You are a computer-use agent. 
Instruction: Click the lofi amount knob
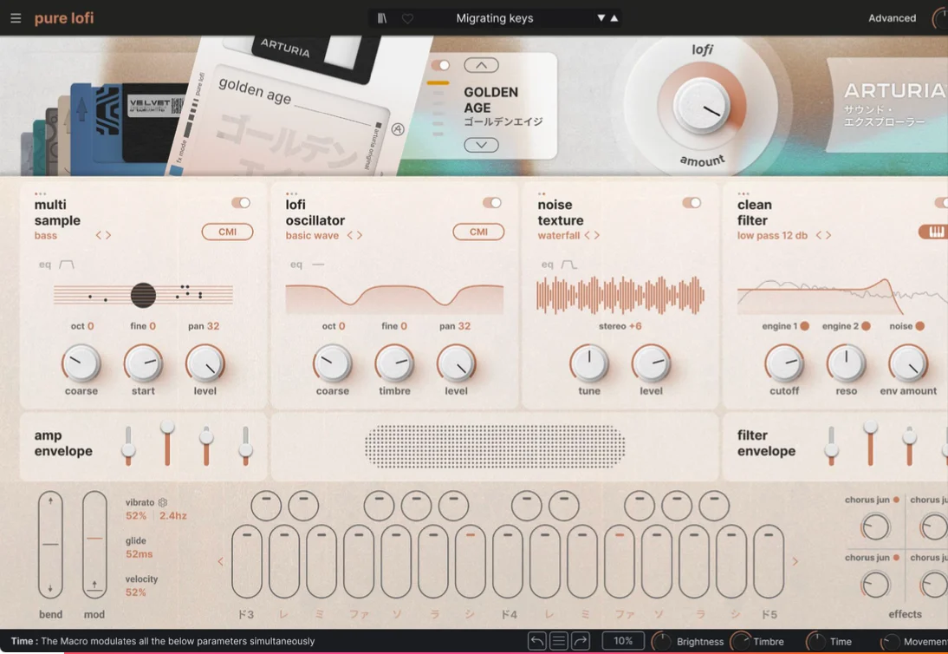tap(701, 106)
